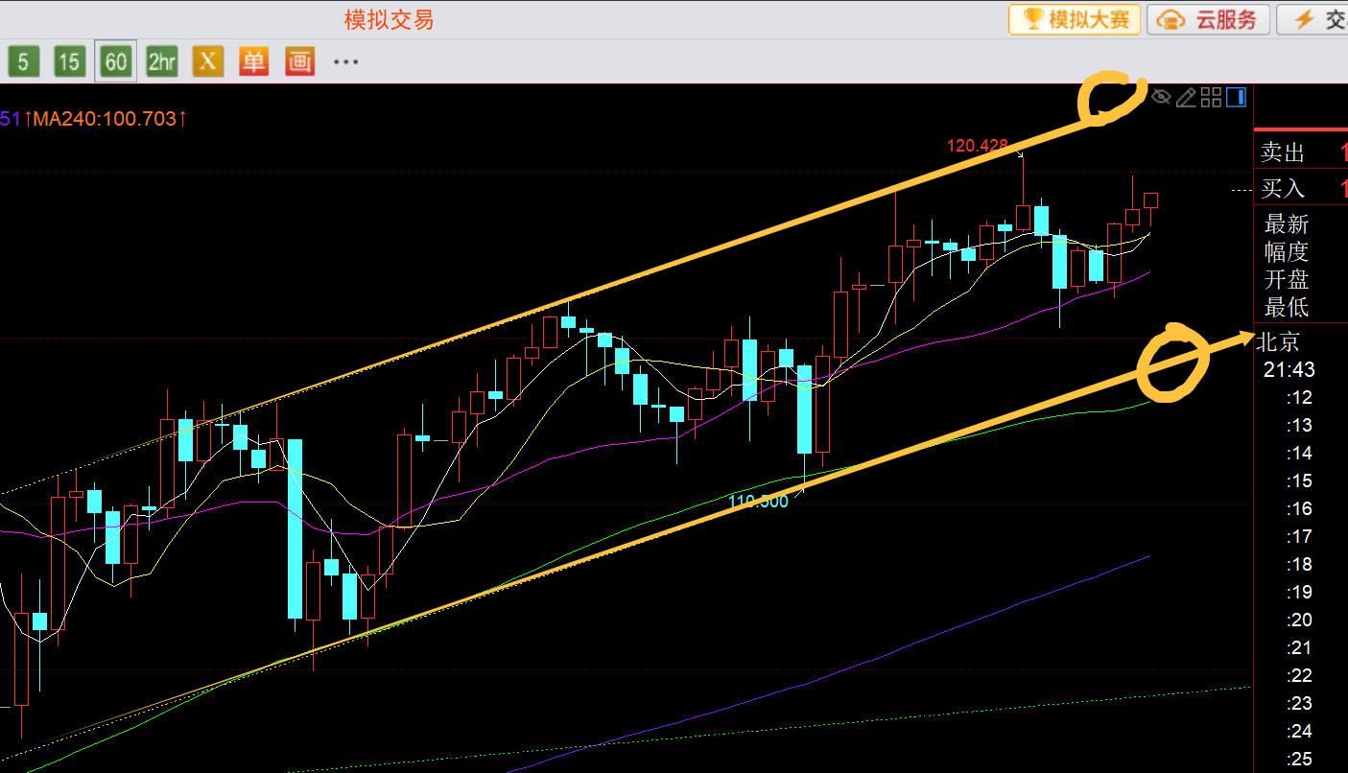Click the 120.428 high price marker
Image resolution: width=1348 pixels, height=773 pixels.
pyautogui.click(x=977, y=146)
